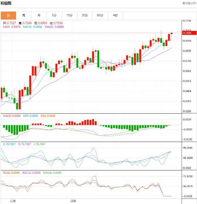Click the red 0.7036 current price tag

click(x=189, y=33)
